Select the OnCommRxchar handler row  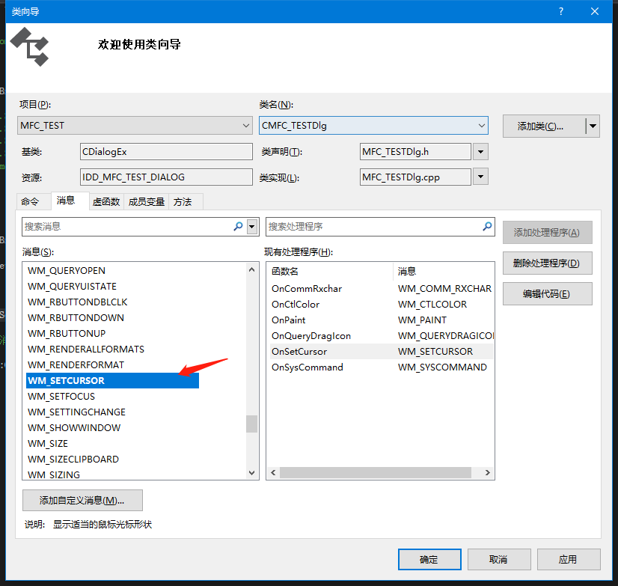(382, 289)
